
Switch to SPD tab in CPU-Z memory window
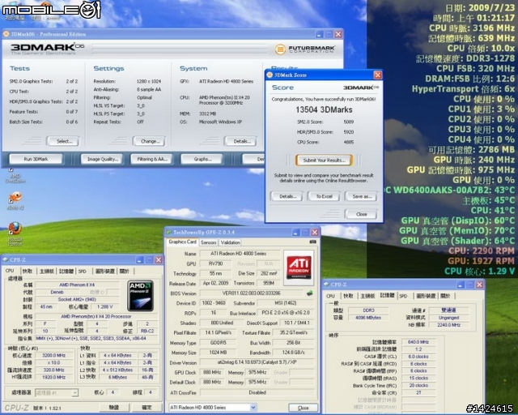(x=403, y=296)
